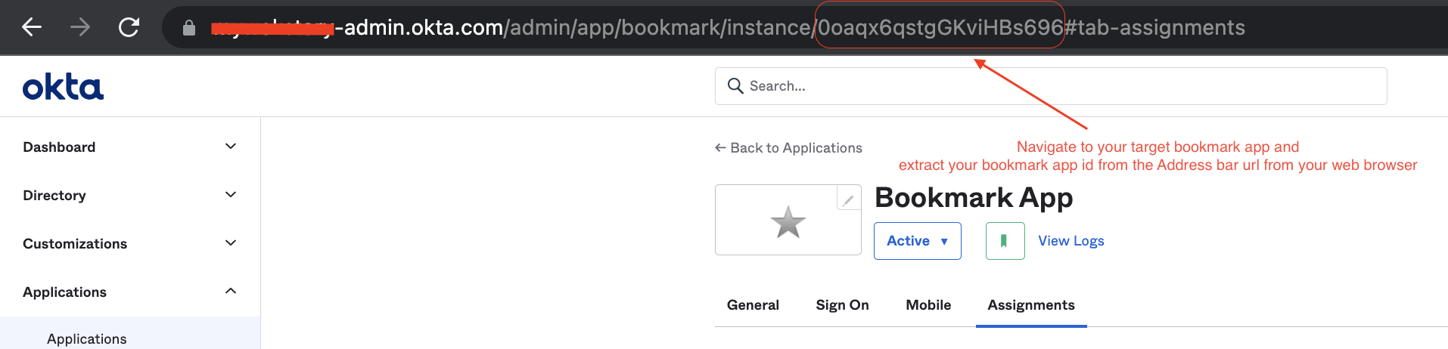Click the browser back arrow
Image resolution: width=1448 pixels, height=349 pixels.
32,28
